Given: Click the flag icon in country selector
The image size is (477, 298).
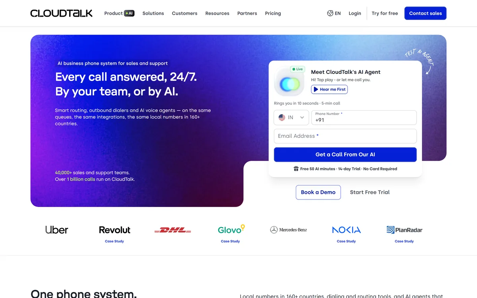Looking at the screenshot, I should coord(282,118).
